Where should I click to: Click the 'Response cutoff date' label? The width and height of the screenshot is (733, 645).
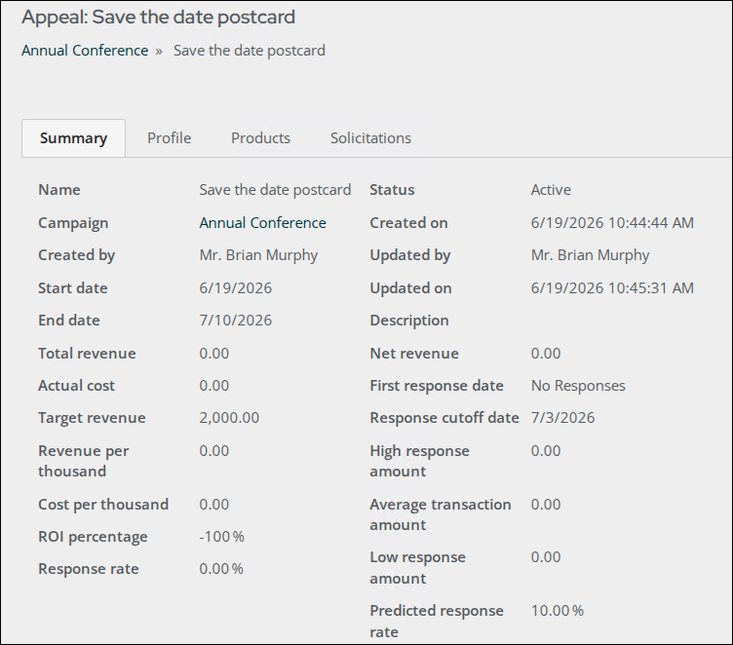coord(444,418)
